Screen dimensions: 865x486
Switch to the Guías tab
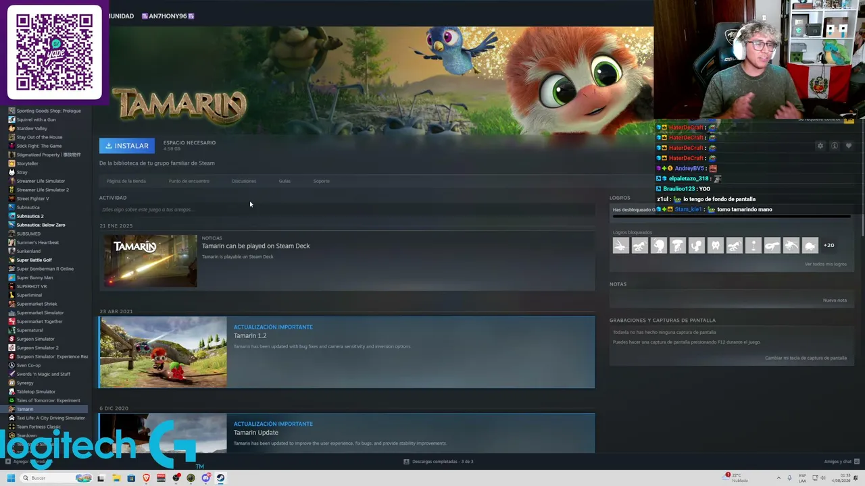tap(285, 181)
